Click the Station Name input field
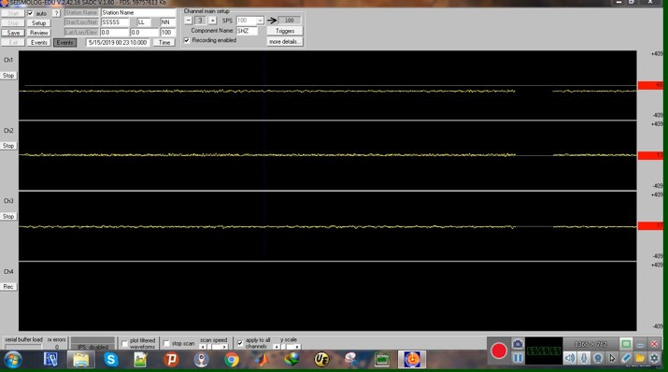The height and width of the screenshot is (372, 668). [138, 13]
